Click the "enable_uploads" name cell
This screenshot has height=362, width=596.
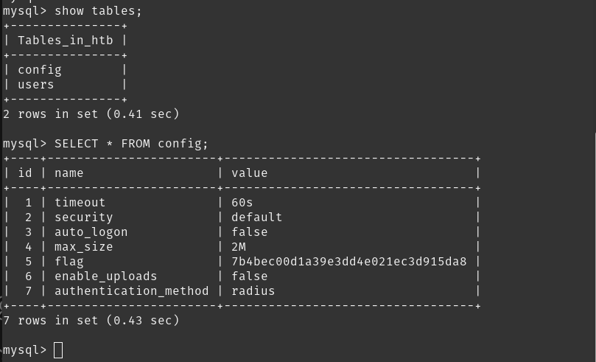[x=105, y=276]
